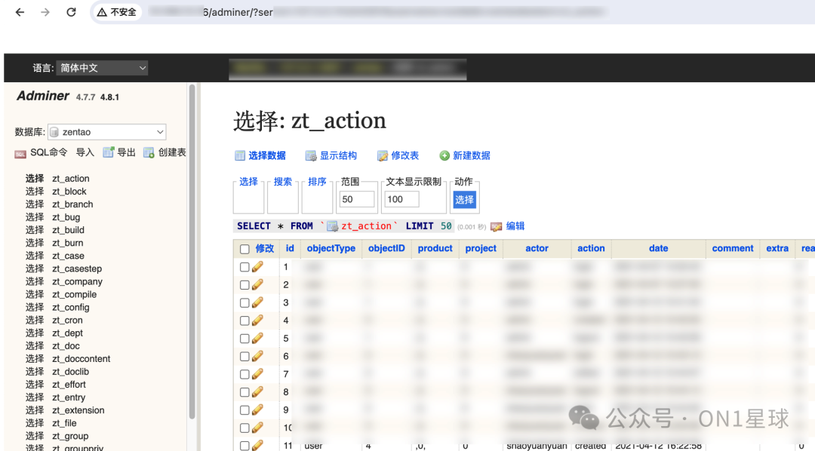
Task: Click the Adminer logo title
Action: [x=42, y=96]
